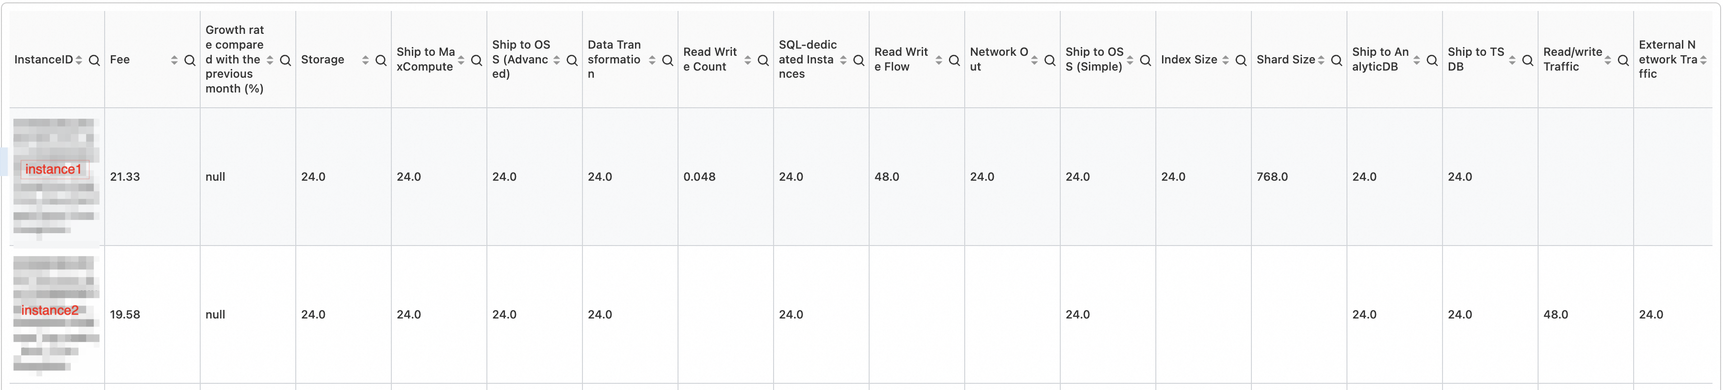The width and height of the screenshot is (1723, 390).
Task: Click the Shard Size search icon
Action: [x=1336, y=60]
